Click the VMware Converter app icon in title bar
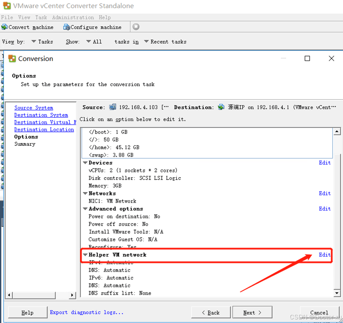 coord(7,6)
